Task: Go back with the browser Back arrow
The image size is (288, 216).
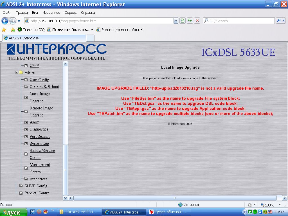Action: (x=5, y=21)
